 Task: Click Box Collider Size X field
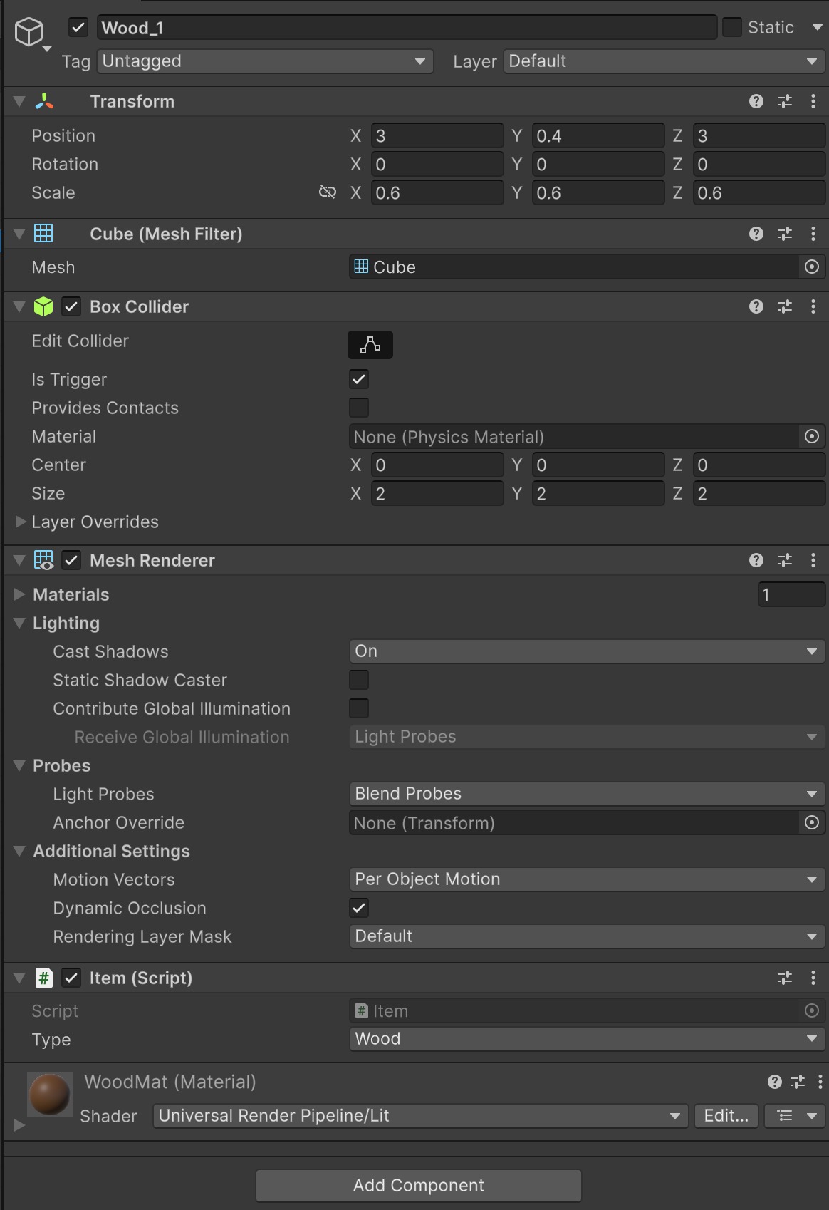(437, 493)
